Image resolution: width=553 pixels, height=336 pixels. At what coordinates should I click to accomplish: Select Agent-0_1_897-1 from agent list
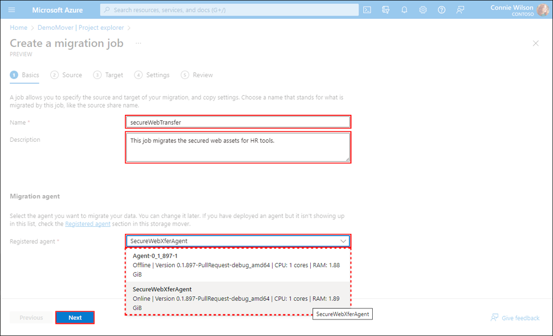click(238, 265)
